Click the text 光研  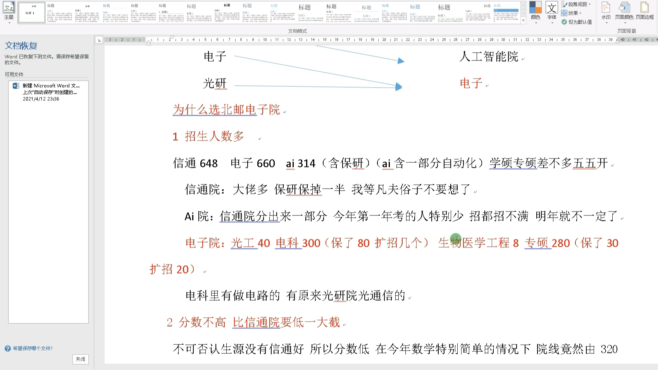[x=215, y=83]
